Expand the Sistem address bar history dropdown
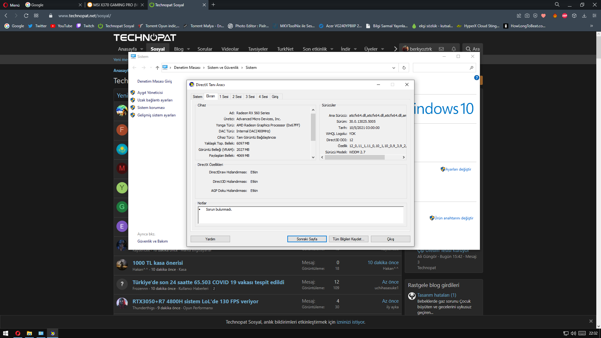601x338 pixels. 393,68
